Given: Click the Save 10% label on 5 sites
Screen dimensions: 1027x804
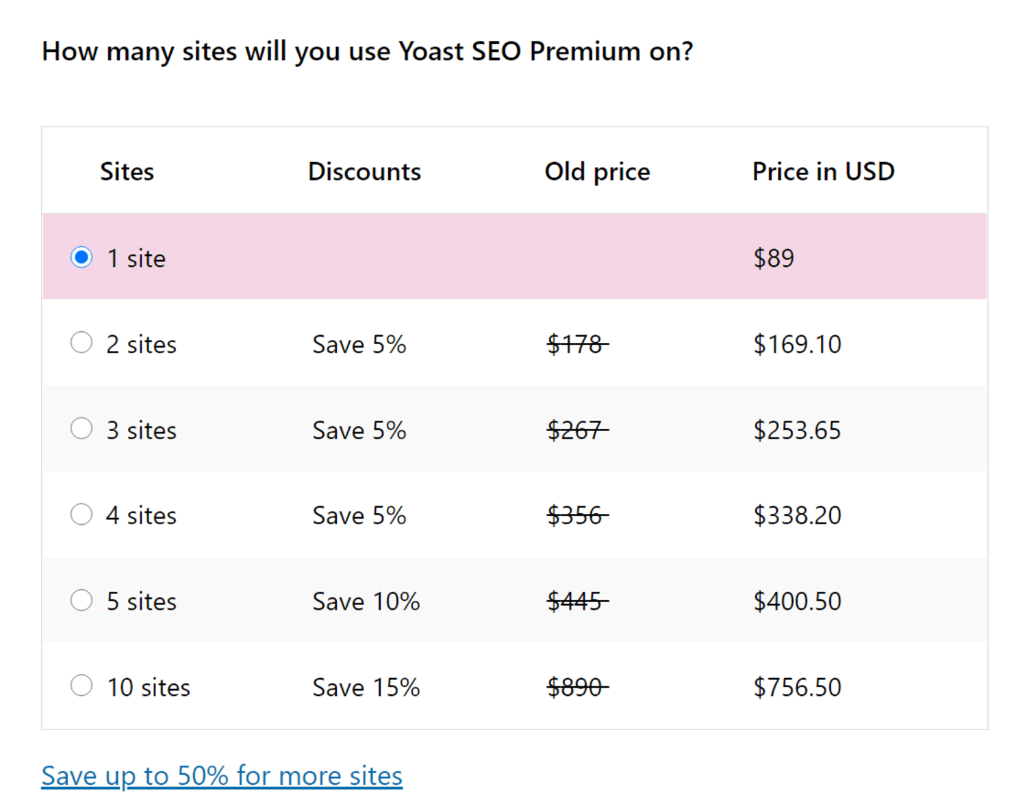Looking at the screenshot, I should click(366, 601).
